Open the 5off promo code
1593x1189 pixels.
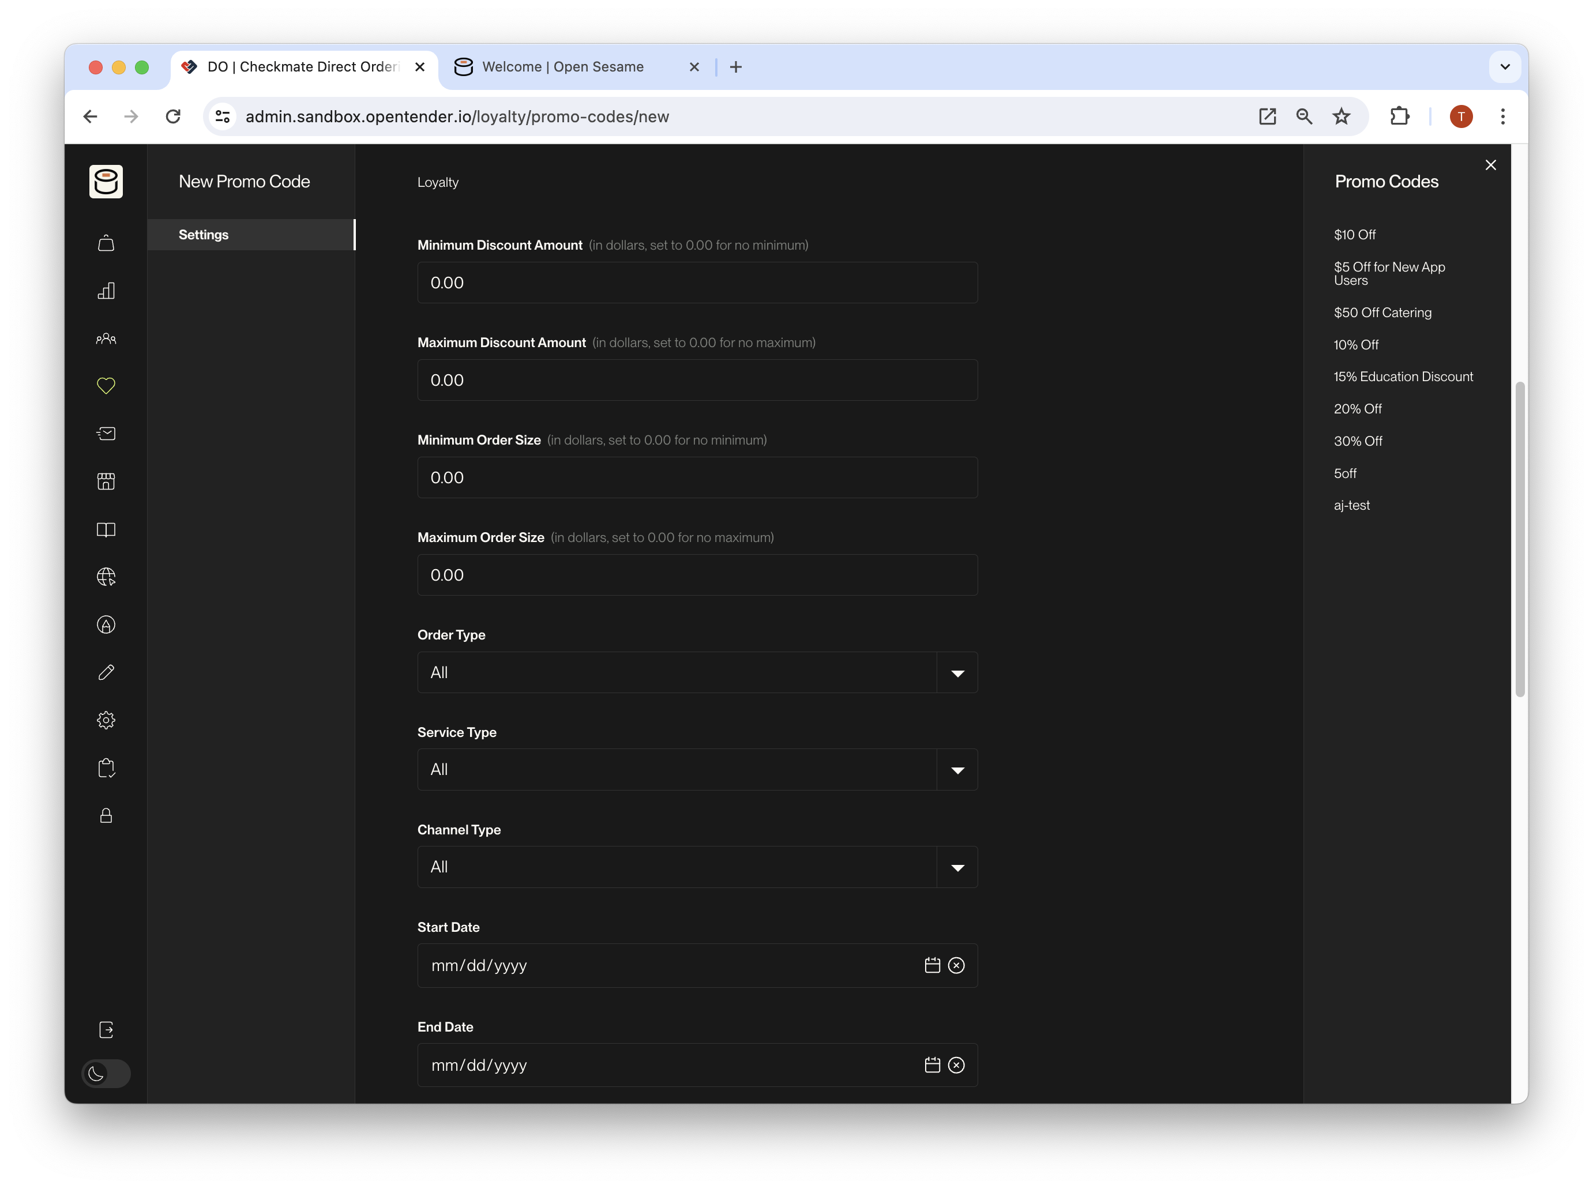[1344, 473]
